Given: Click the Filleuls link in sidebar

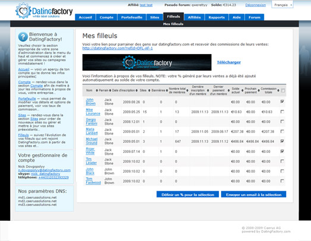Looking at the screenshot, I should coord(23,135).
